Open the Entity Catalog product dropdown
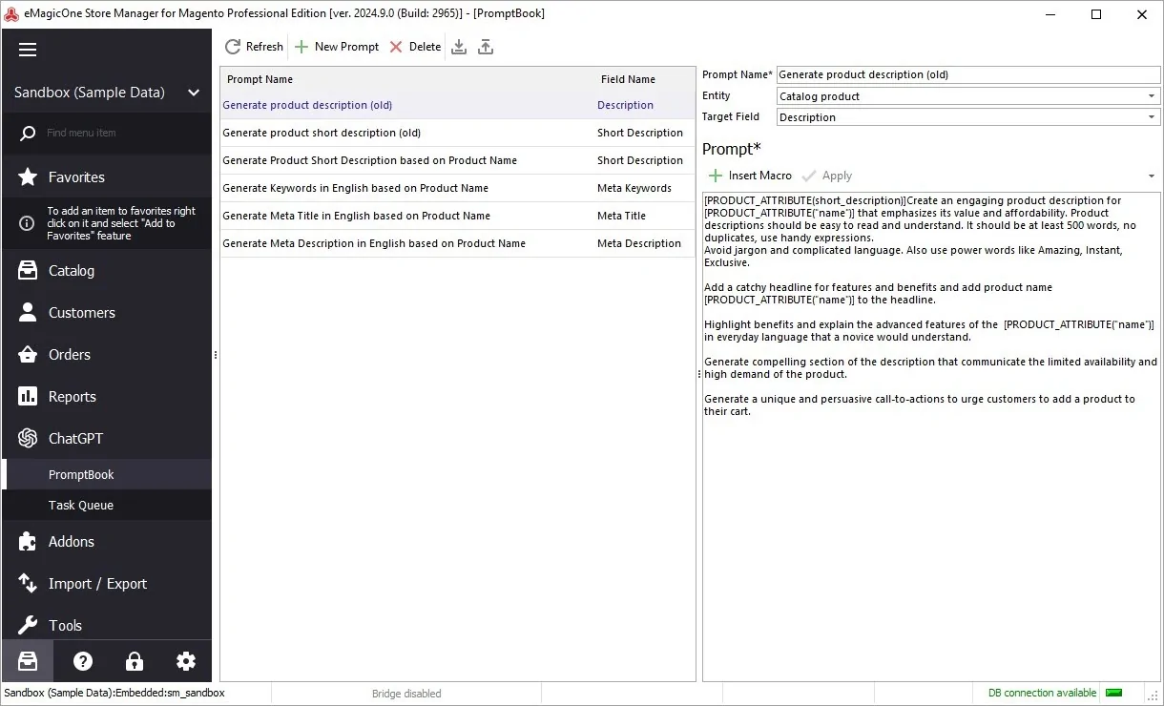This screenshot has width=1164, height=706. coord(1152,96)
